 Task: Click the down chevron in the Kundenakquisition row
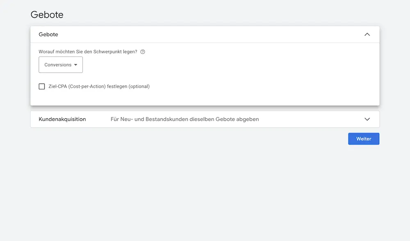click(x=367, y=119)
